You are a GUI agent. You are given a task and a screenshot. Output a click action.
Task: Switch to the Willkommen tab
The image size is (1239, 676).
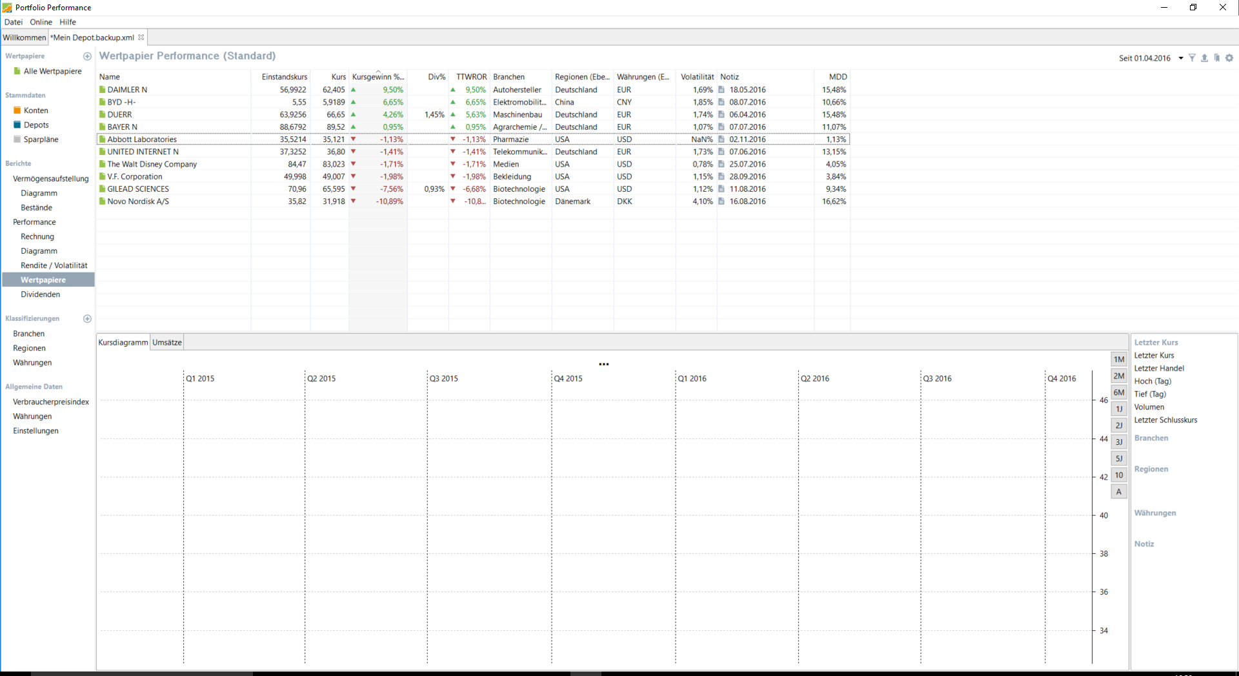click(x=25, y=37)
